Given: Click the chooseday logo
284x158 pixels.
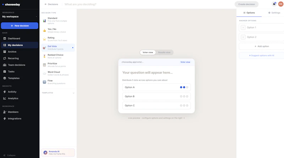Looking at the screenshot, I should click(11, 5).
